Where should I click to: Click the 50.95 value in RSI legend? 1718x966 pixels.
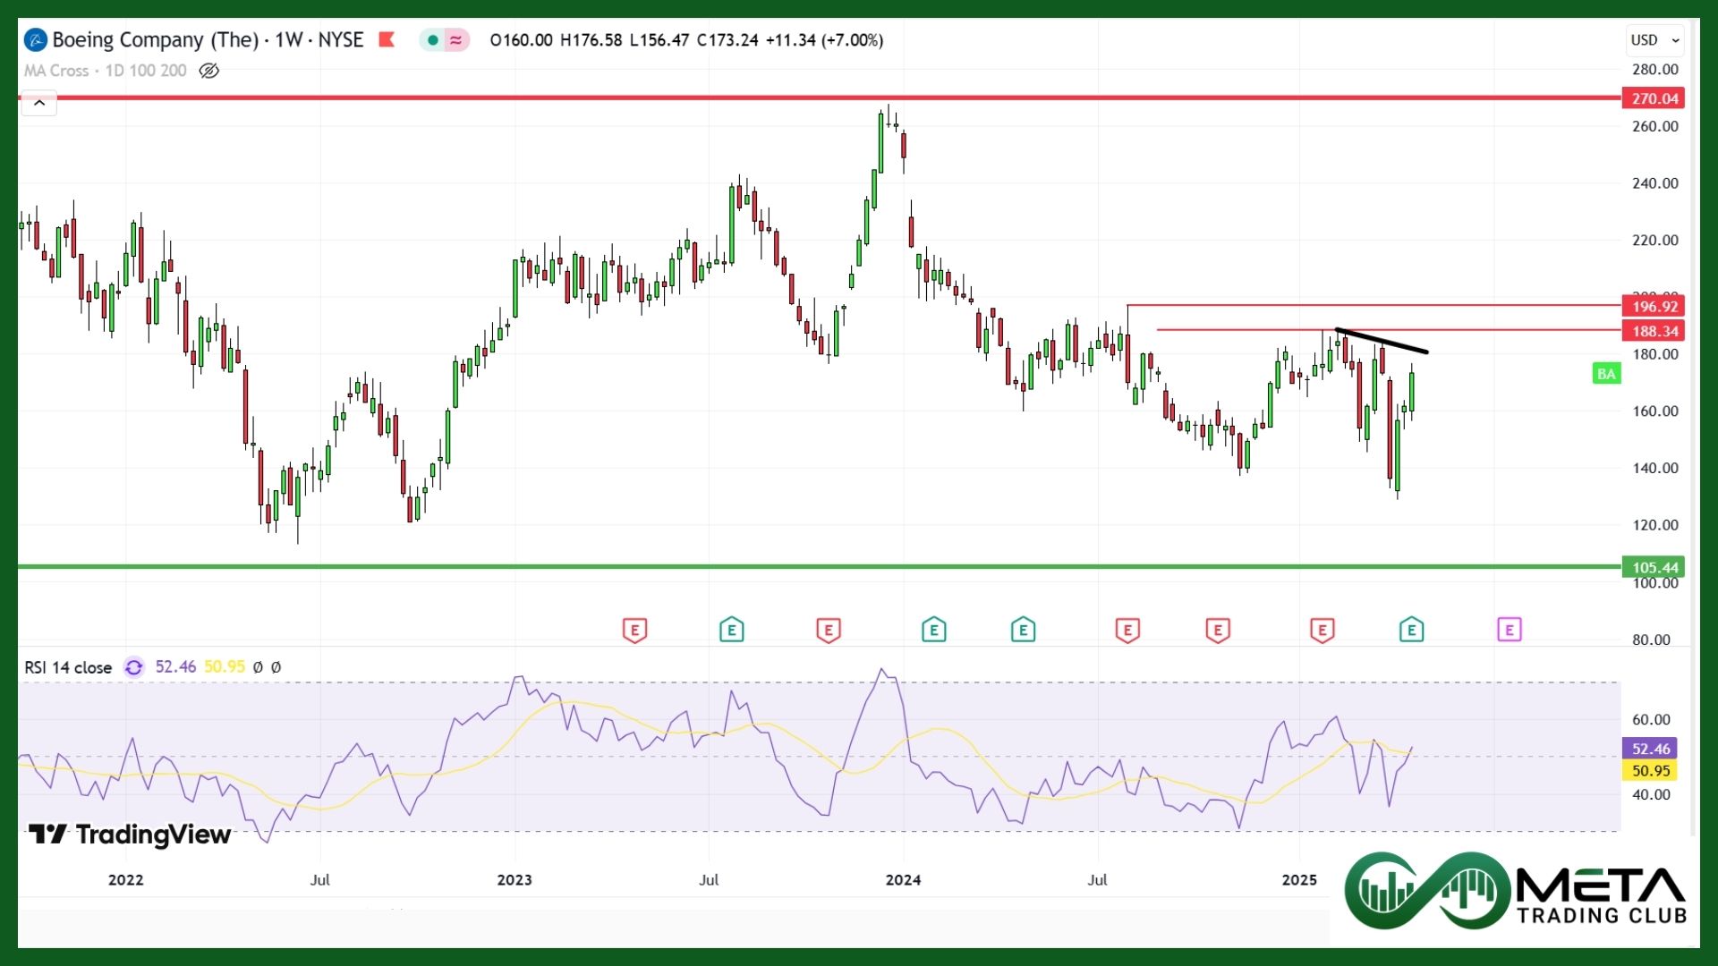[x=225, y=667]
